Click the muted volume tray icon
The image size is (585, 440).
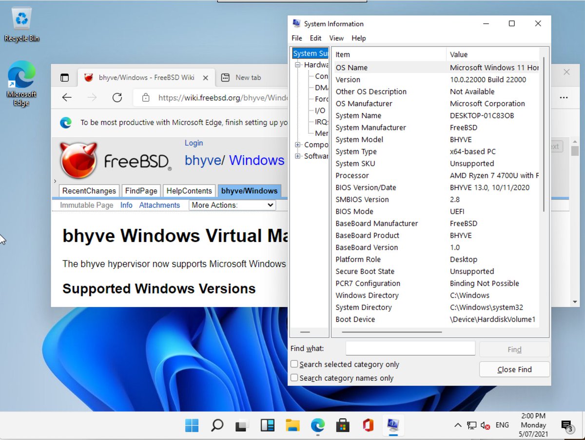(x=485, y=425)
